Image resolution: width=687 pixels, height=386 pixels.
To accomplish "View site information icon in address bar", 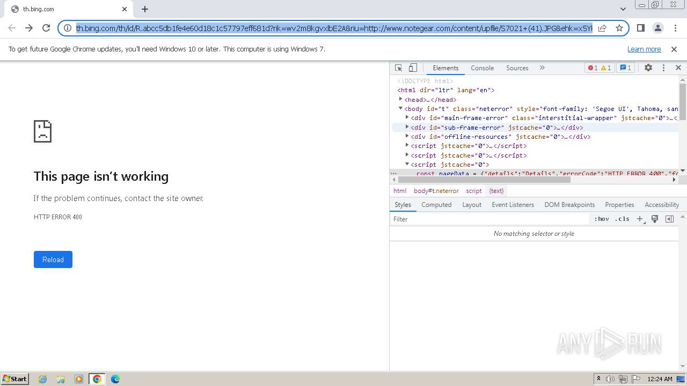I will coord(68,28).
